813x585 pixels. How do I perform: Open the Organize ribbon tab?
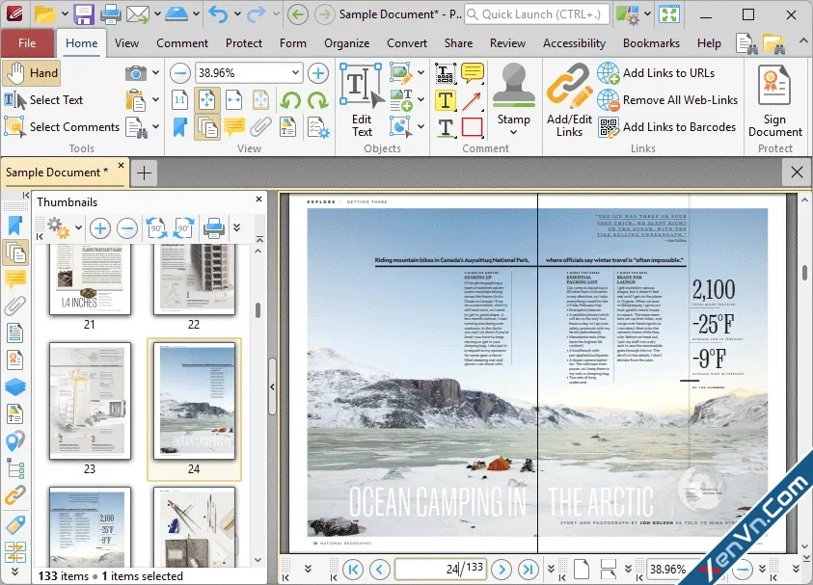[346, 43]
